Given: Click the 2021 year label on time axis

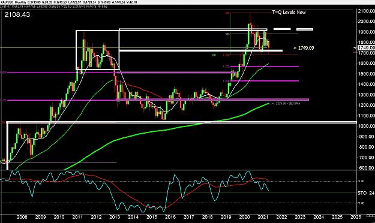Looking at the screenshot, I should [x=263, y=217].
